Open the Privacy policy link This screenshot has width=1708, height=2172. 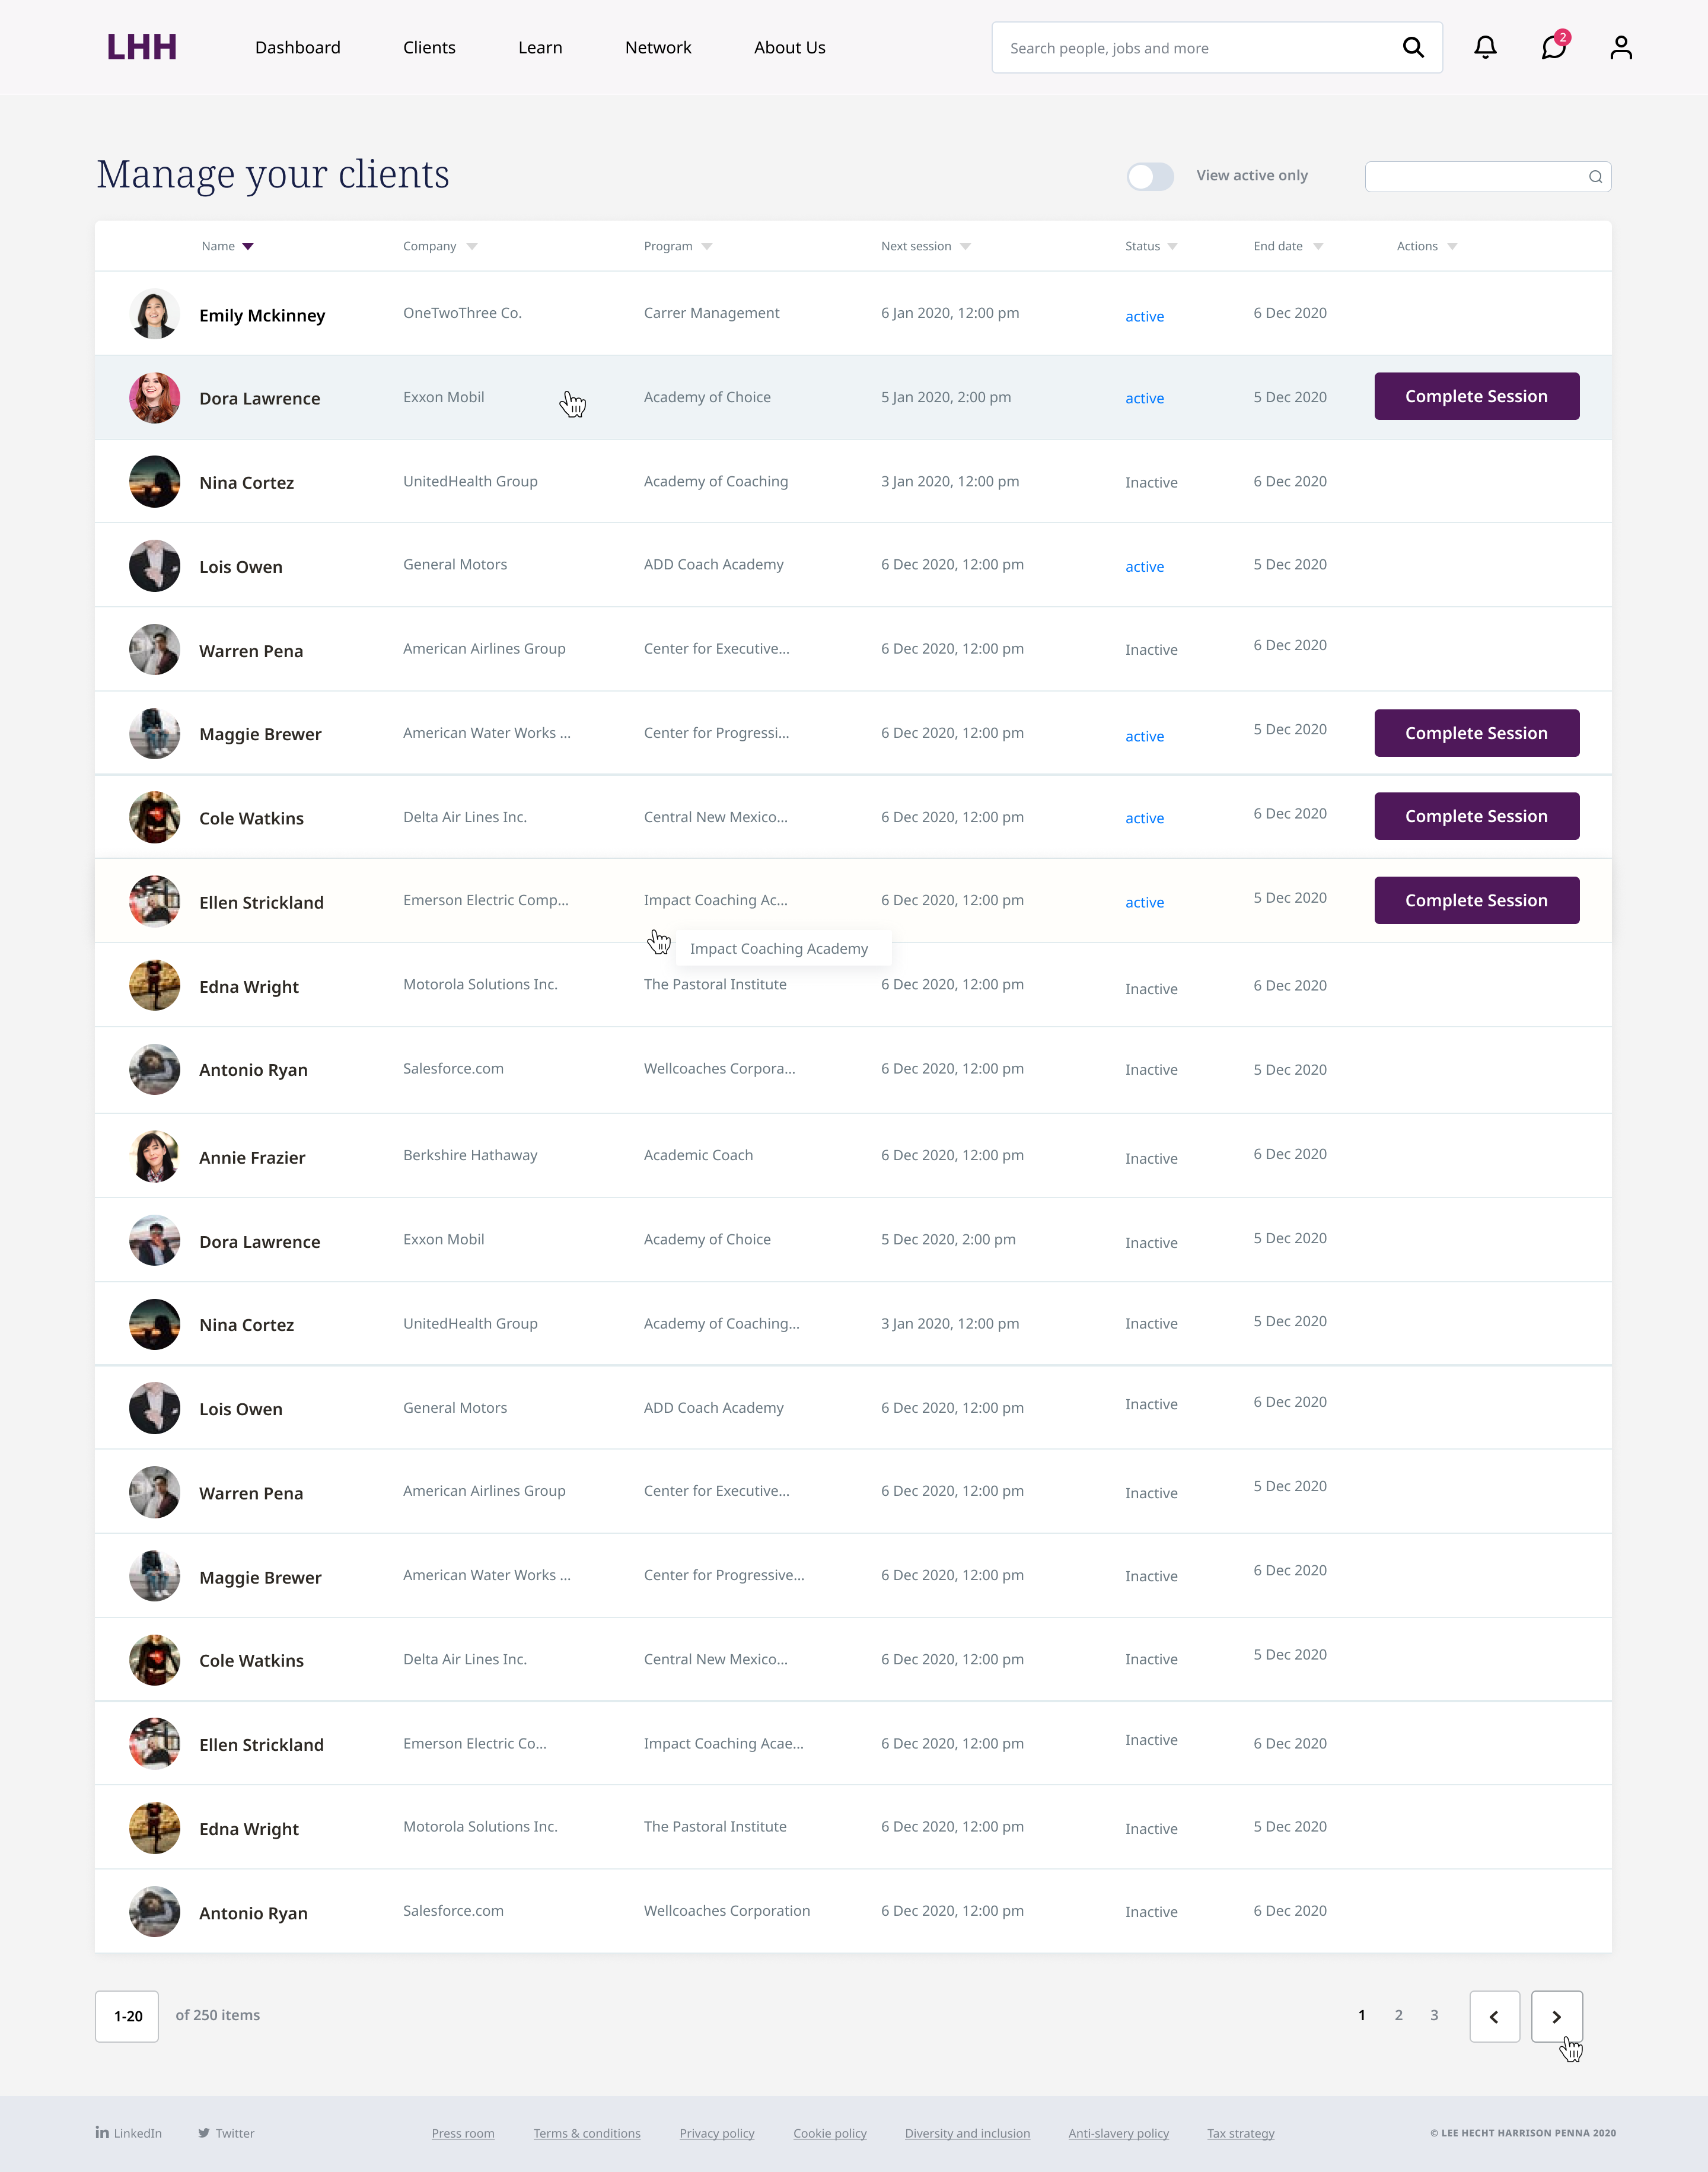click(717, 2133)
